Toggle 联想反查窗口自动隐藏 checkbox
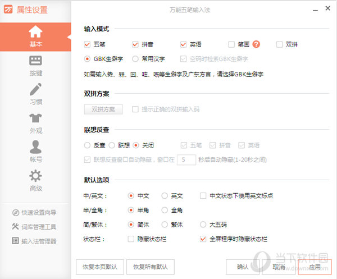This screenshot has height=279, width=337. coord(87,160)
